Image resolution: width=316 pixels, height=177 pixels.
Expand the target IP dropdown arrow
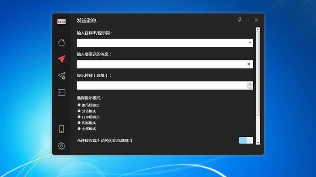tap(250, 43)
